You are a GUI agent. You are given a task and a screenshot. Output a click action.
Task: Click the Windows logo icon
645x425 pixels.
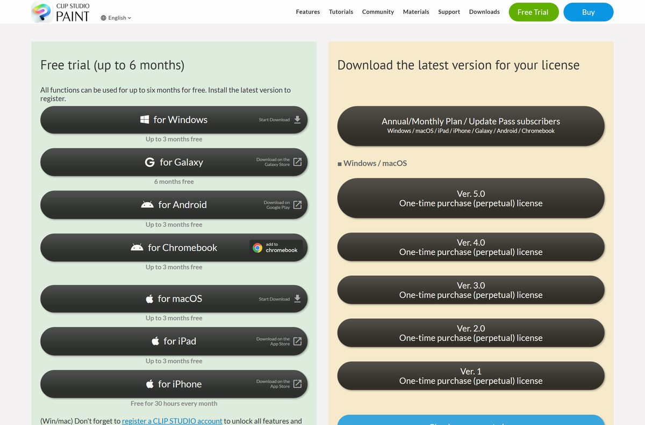pyautogui.click(x=145, y=120)
